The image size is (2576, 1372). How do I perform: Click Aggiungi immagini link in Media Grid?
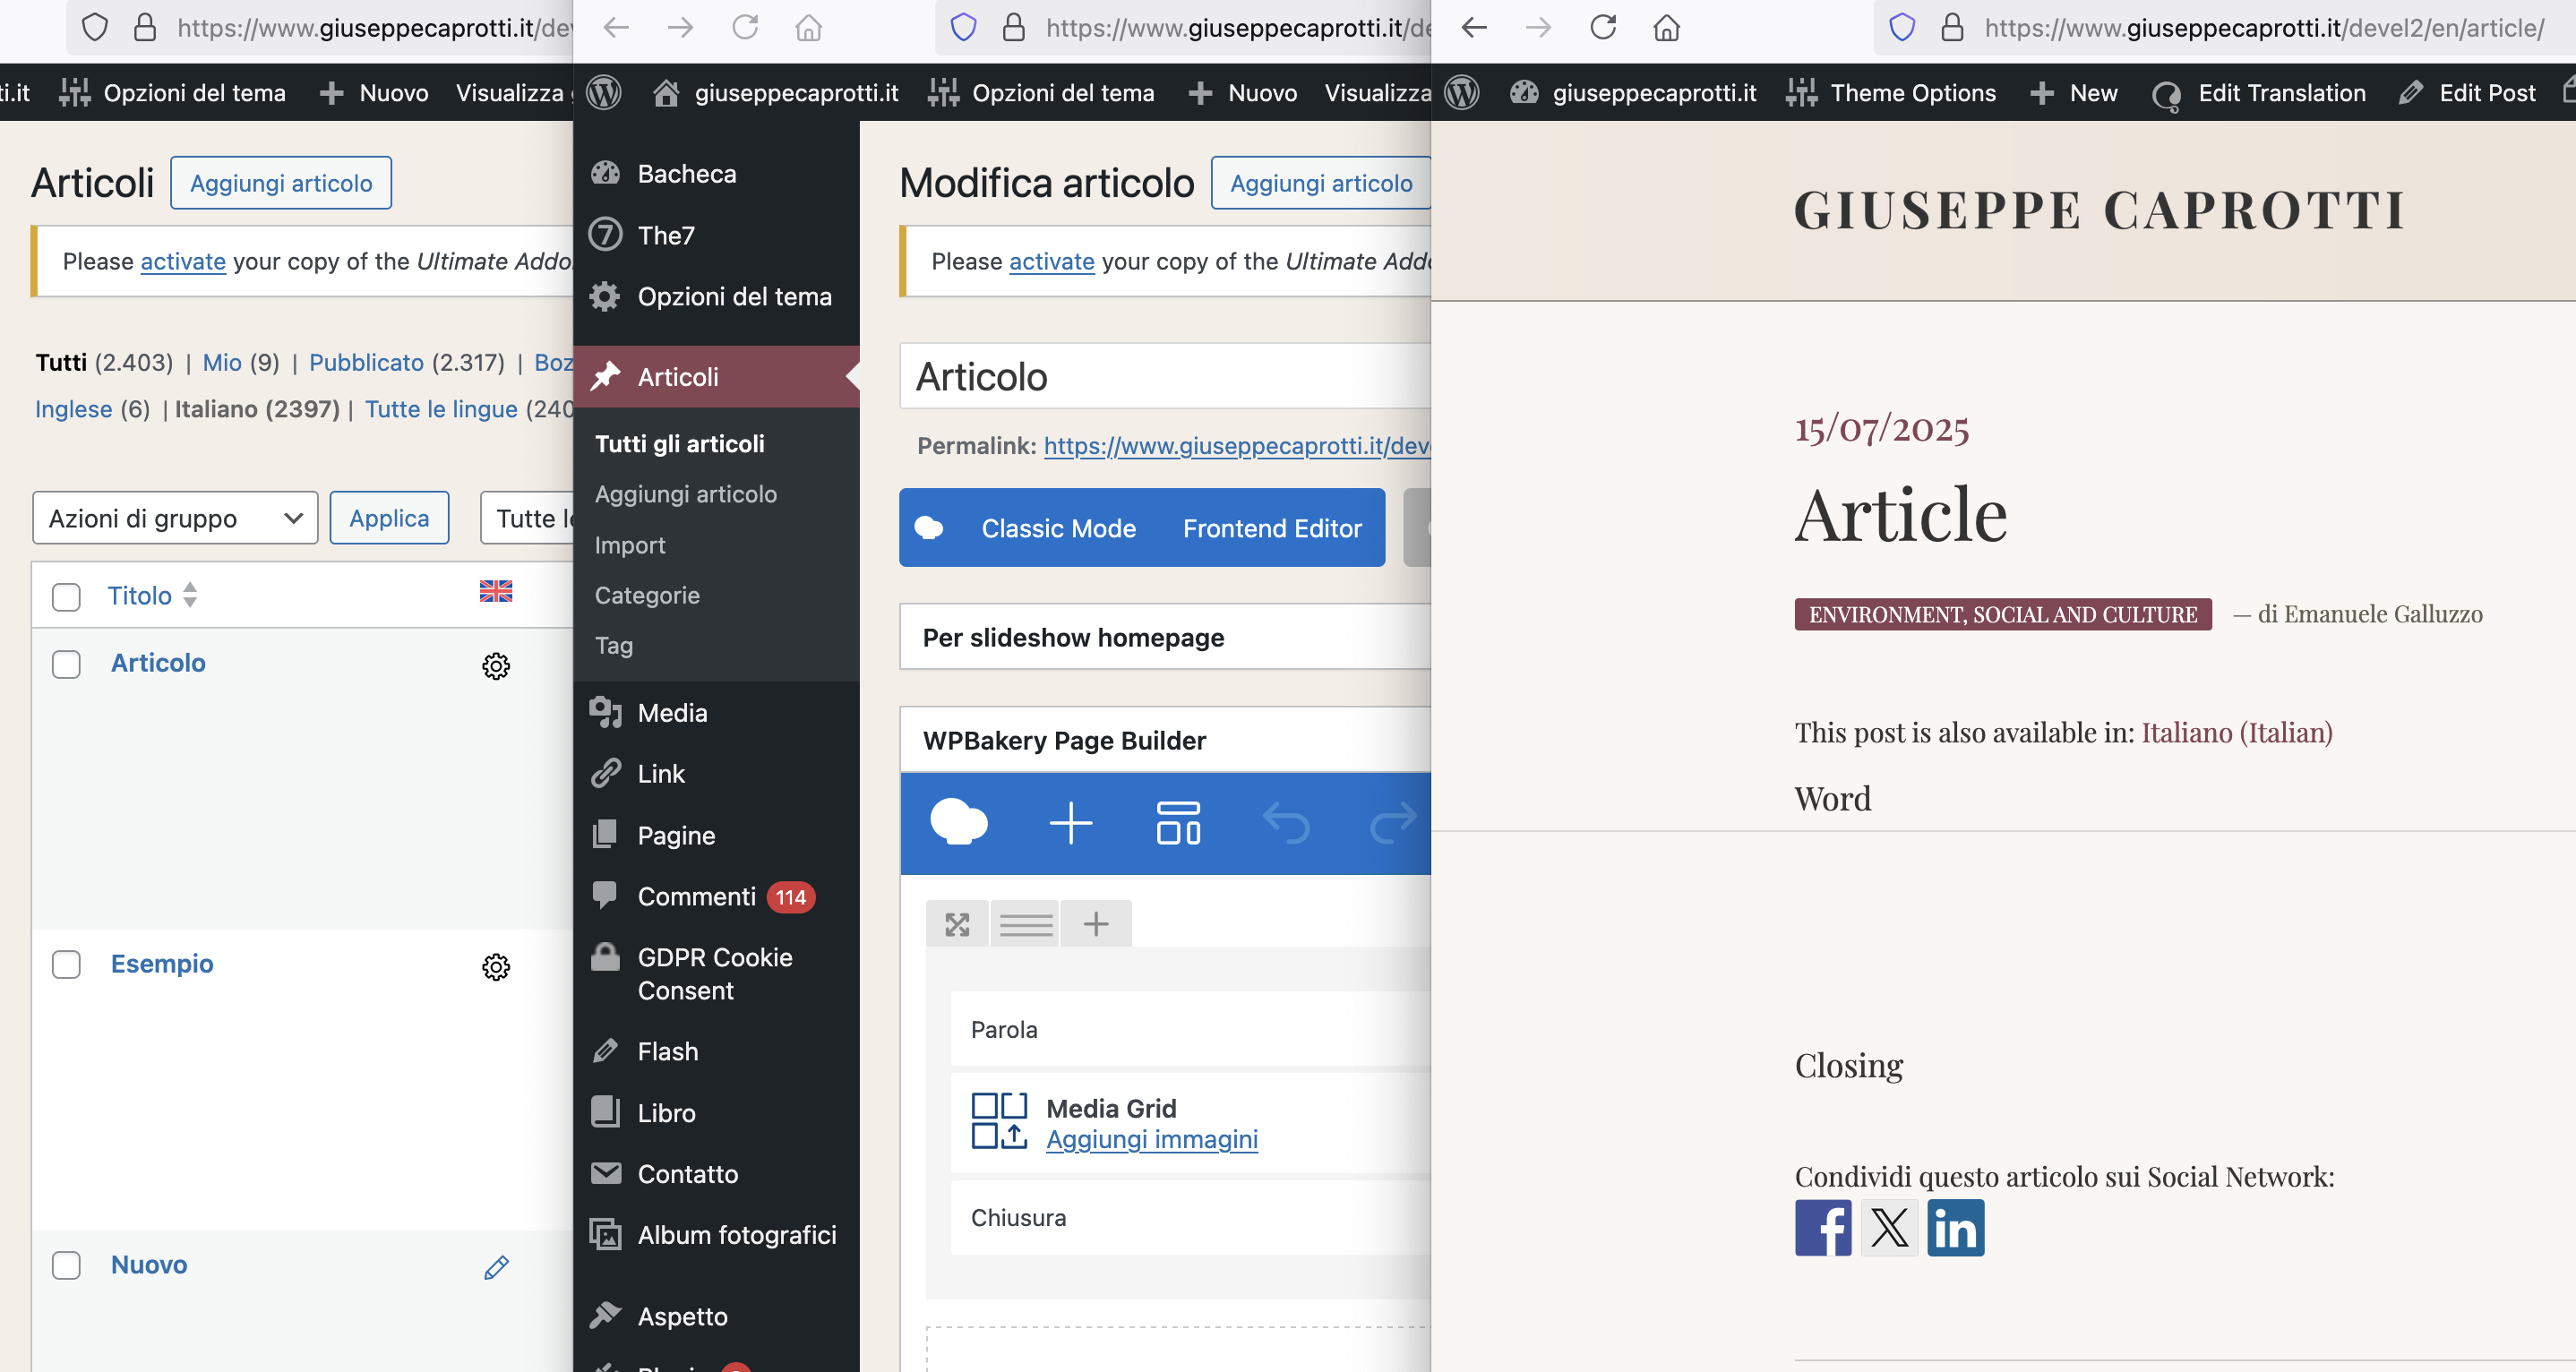(x=1152, y=1139)
